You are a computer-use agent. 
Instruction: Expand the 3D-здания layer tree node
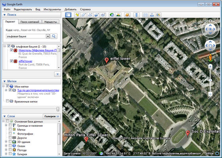(x=6, y=142)
